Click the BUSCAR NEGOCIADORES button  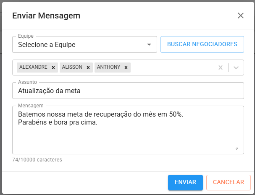click(202, 44)
